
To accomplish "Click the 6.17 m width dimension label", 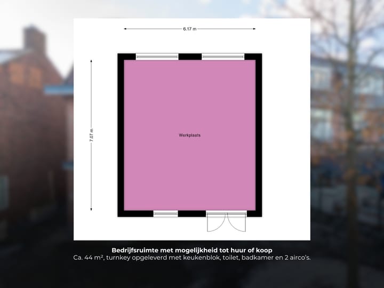I will click(x=189, y=29).
